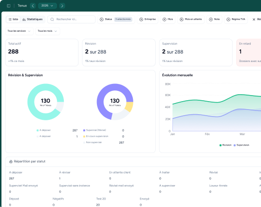The width and height of the screenshot is (261, 207).
Task: Click plus icon beside Régime TVA
Action: (228, 20)
